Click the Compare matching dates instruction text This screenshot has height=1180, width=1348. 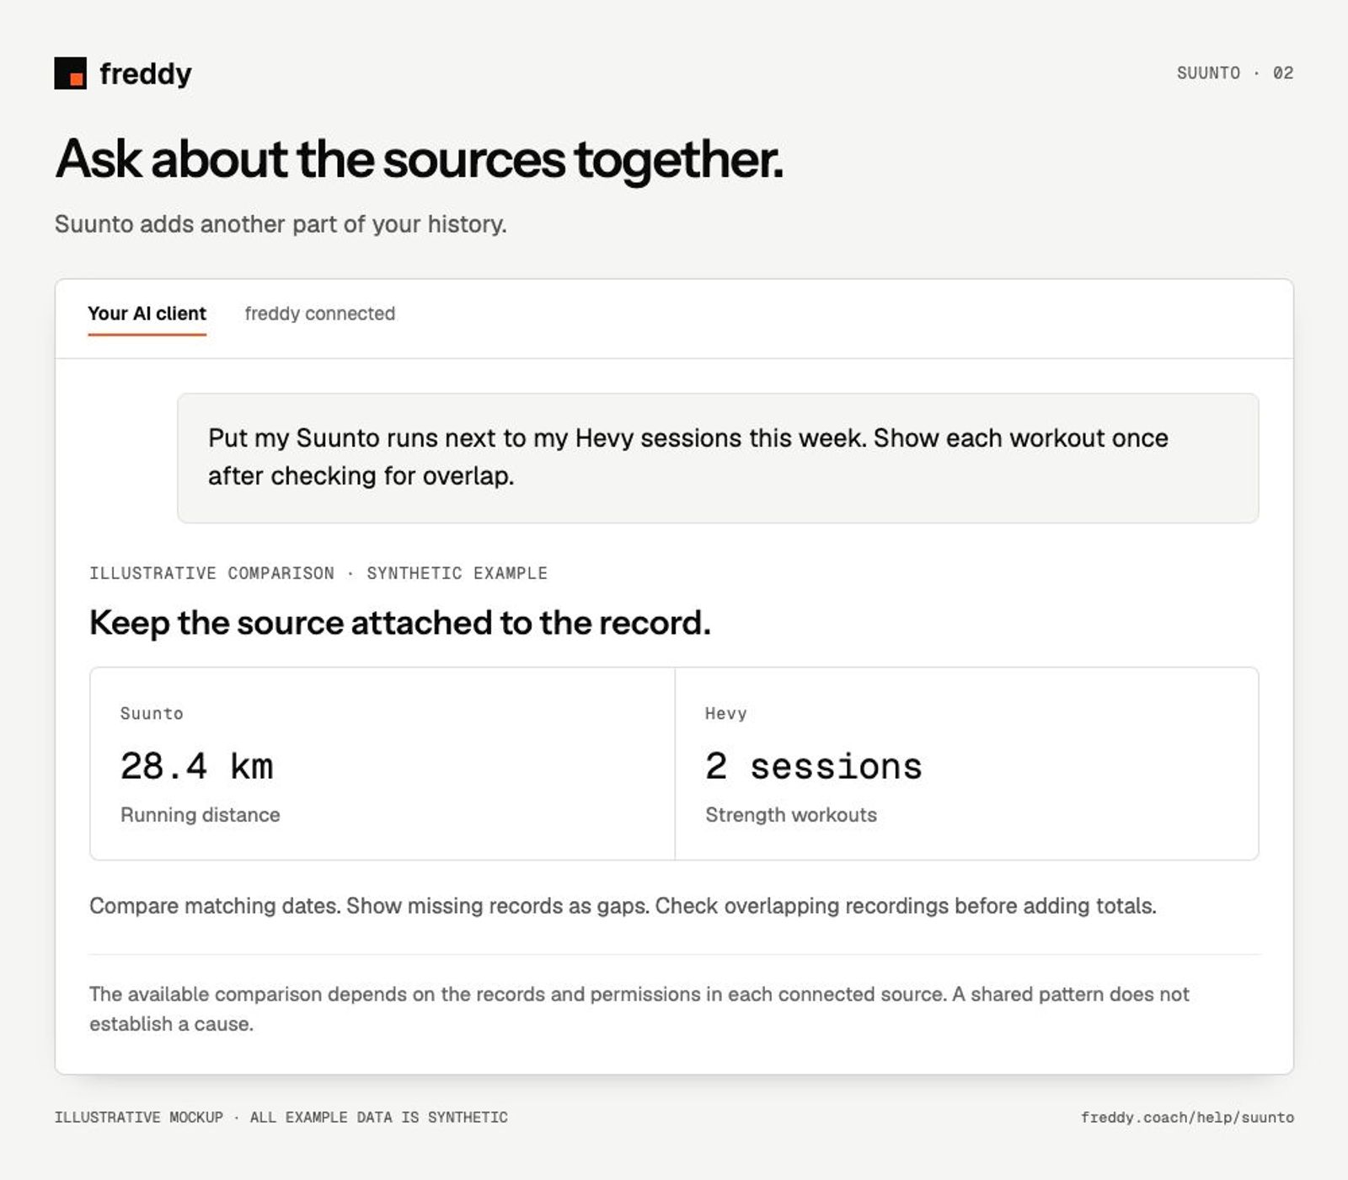623,906
